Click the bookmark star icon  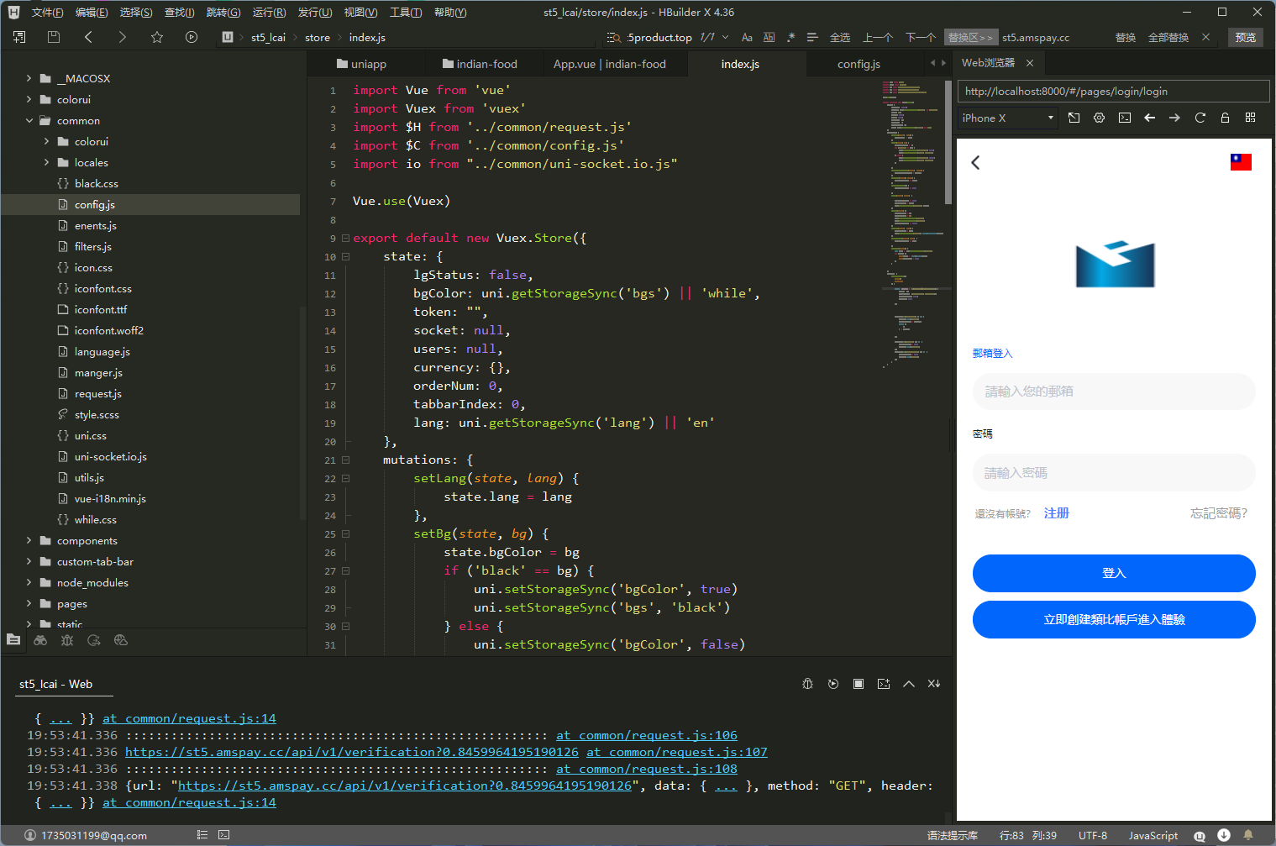(157, 37)
